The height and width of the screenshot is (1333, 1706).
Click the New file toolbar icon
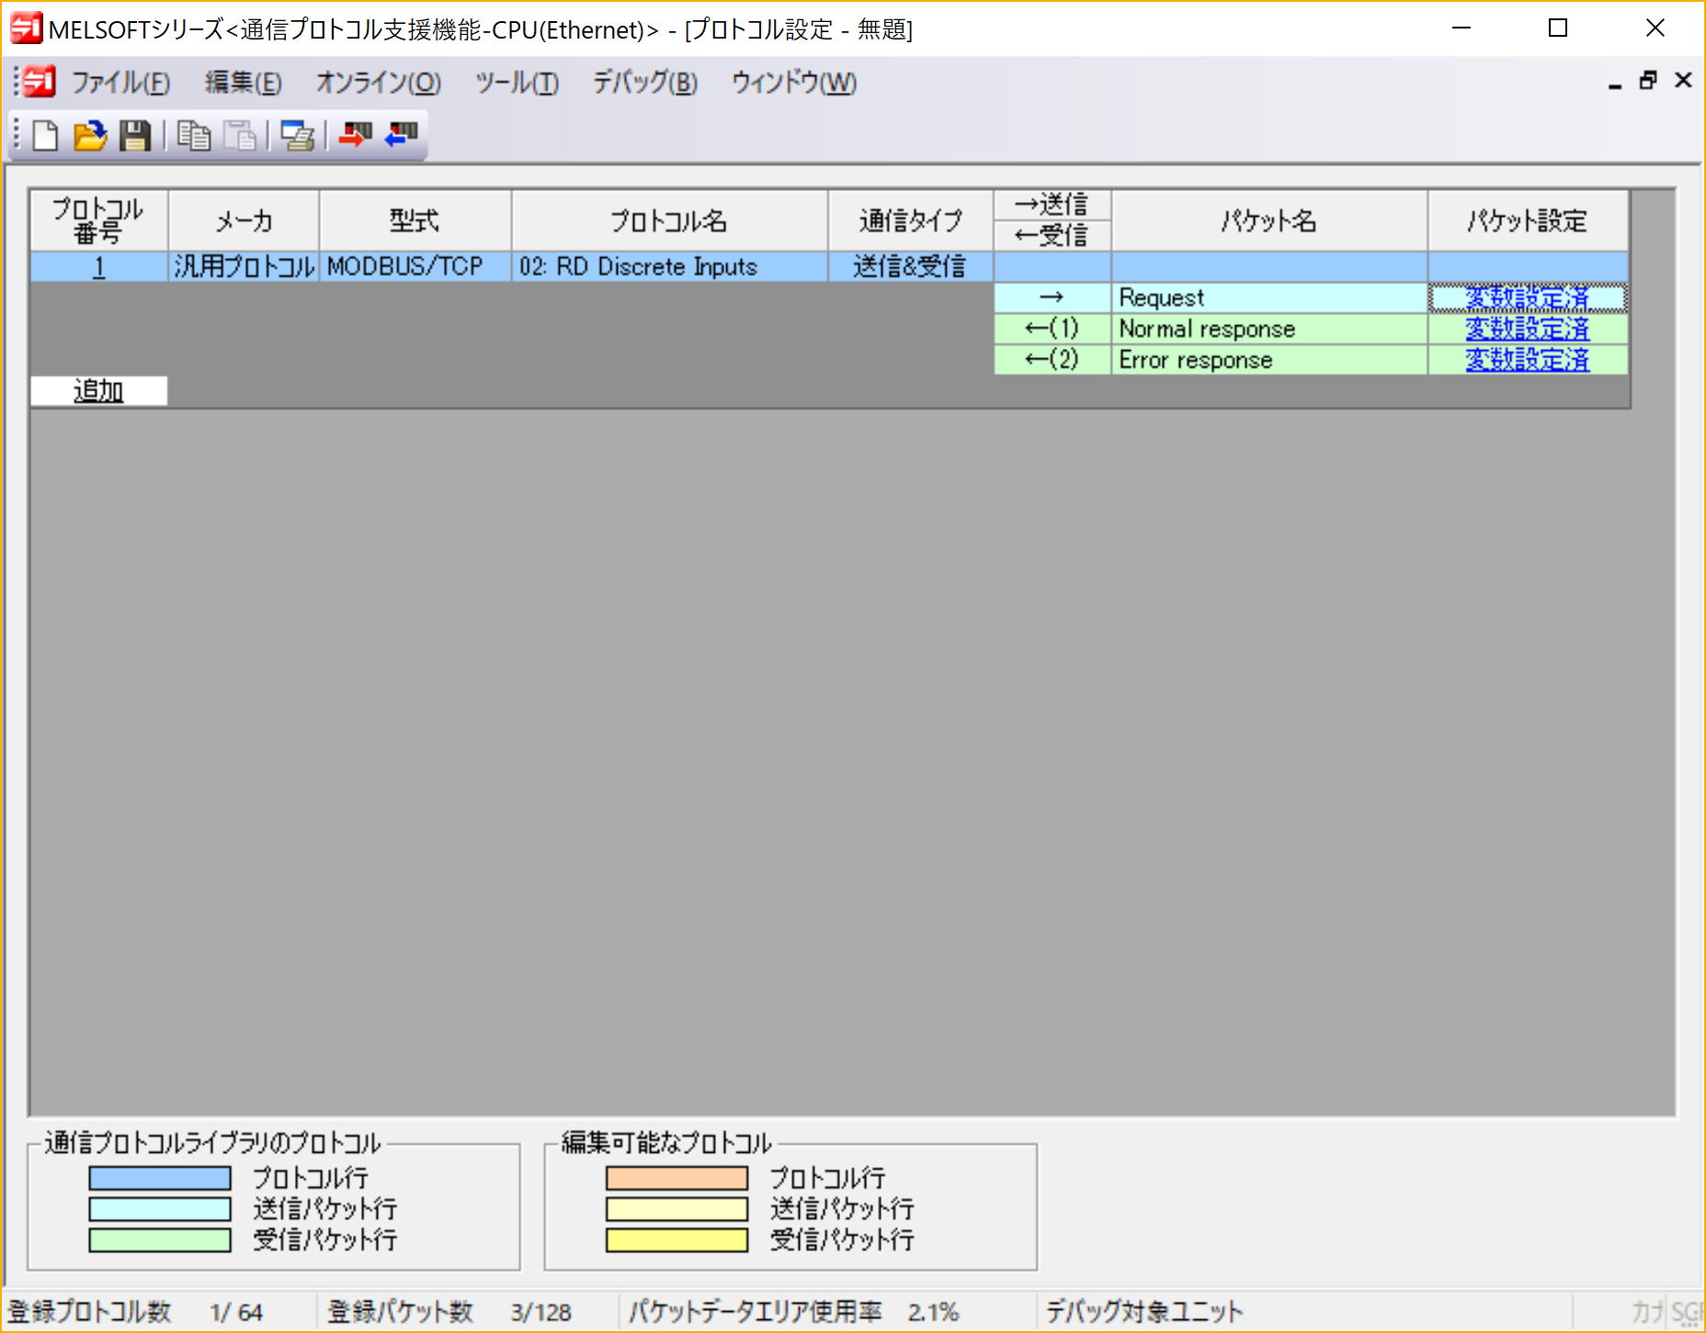coord(45,136)
